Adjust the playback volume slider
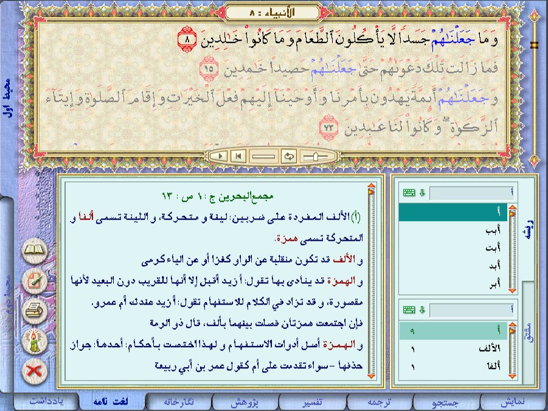Screen dimensions: 548x411 click(316, 157)
